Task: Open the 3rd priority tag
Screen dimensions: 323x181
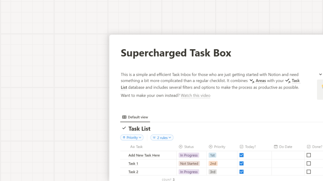Action: [212, 172]
